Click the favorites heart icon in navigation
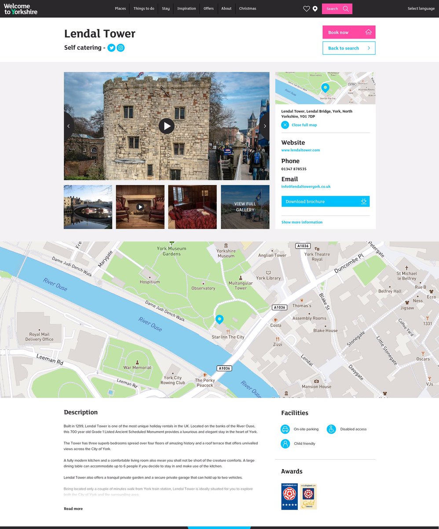The width and height of the screenshot is (439, 529). (307, 8)
